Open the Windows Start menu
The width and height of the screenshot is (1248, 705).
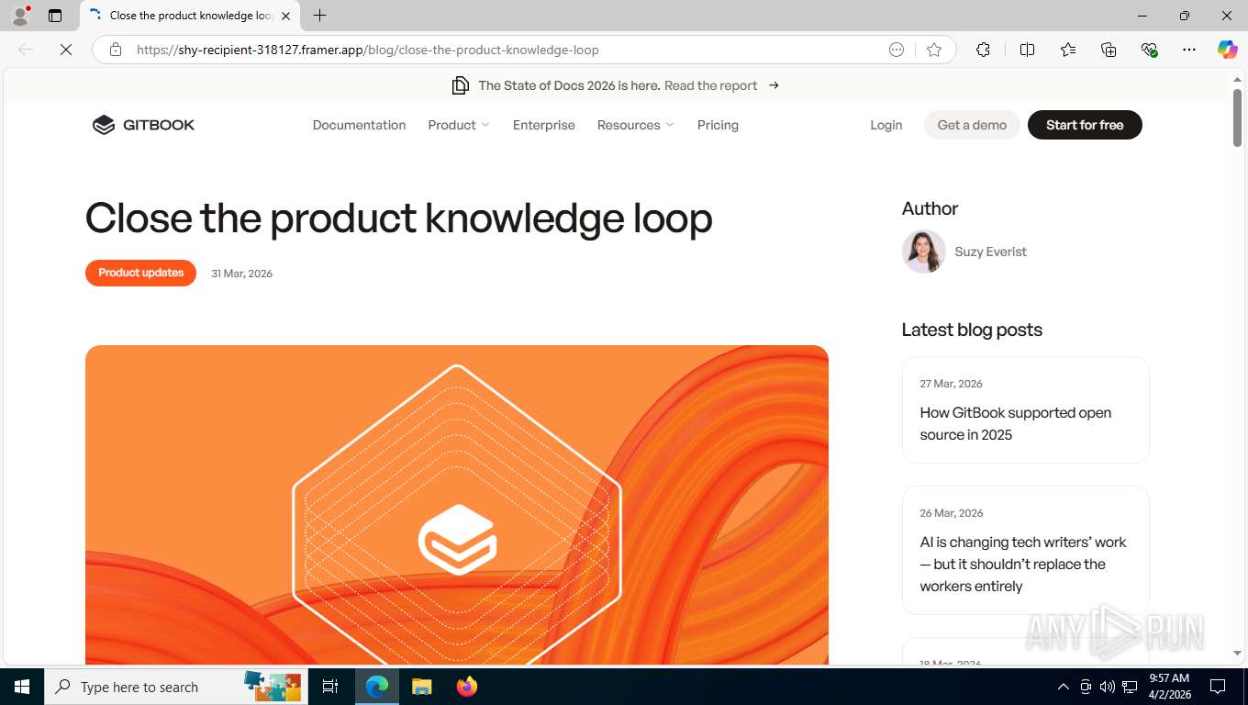(x=22, y=687)
